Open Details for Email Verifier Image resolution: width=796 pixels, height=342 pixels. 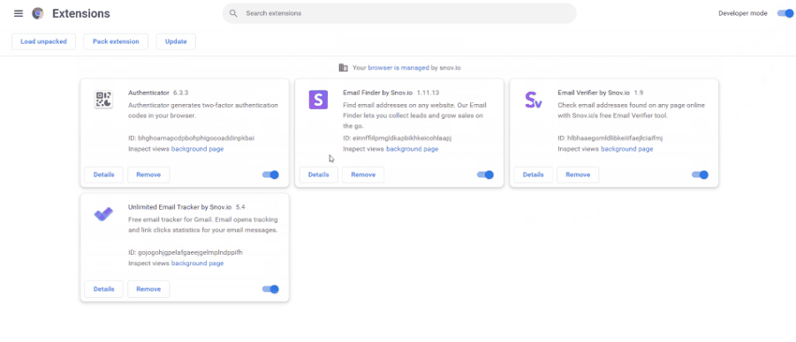[533, 175]
